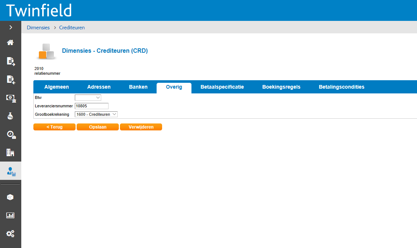Screen dimensions: 417x248
Task: Go to the Betalingscondities tab
Action: point(341,87)
